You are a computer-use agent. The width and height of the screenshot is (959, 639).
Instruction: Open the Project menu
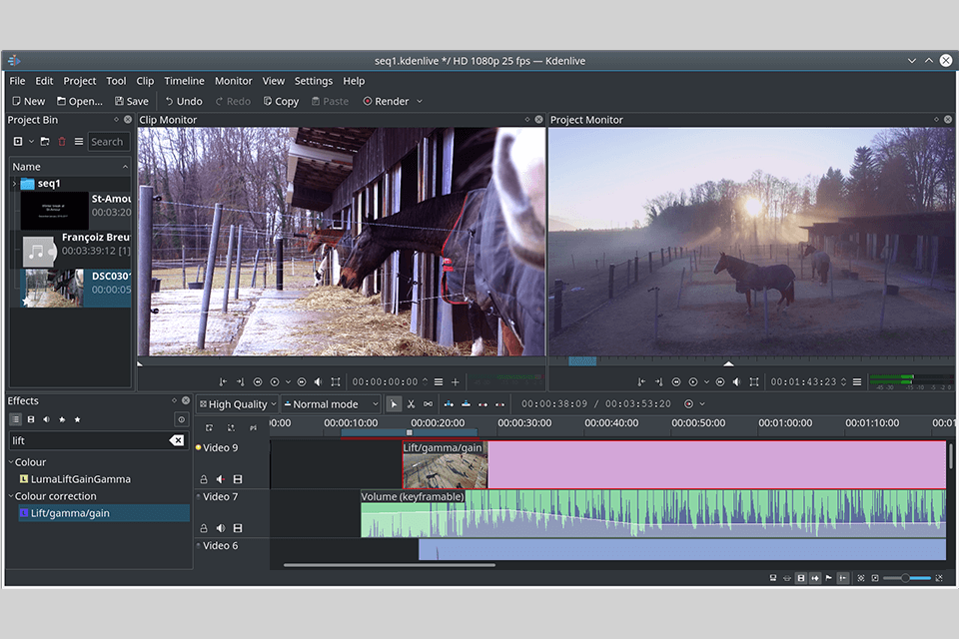tap(80, 81)
